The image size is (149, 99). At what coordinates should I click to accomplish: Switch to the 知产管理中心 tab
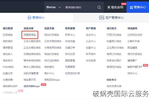[x=111, y=18]
